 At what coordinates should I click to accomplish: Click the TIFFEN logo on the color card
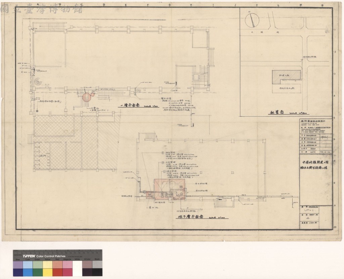(29, 256)
